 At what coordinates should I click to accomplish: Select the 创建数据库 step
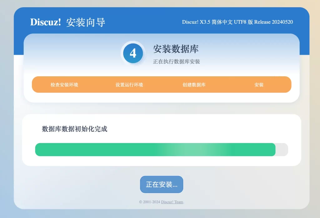point(194,85)
